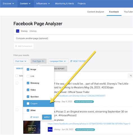The height and width of the screenshot is (135, 133).
Task: Open the Content dropdown menu
Action: [25, 4]
